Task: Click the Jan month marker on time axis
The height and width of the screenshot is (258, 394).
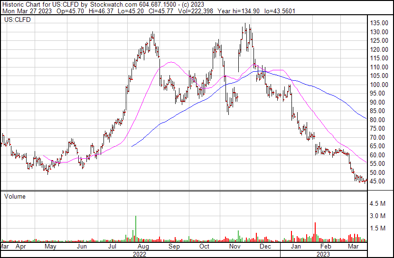Action: 296,247
